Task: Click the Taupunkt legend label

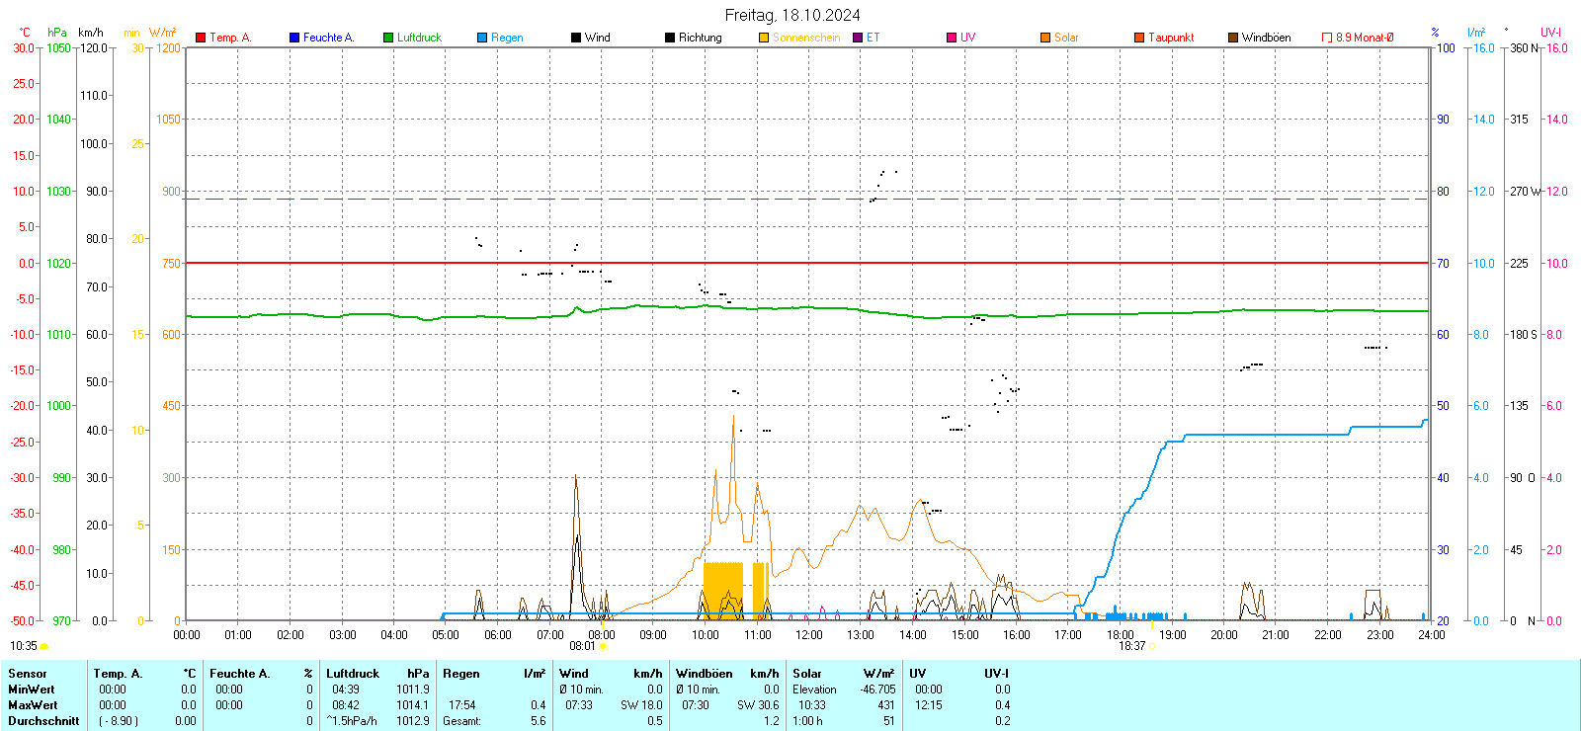Action: click(1171, 38)
